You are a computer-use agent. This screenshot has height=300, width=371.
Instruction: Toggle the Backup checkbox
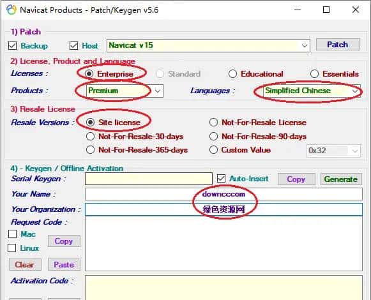(x=12, y=46)
